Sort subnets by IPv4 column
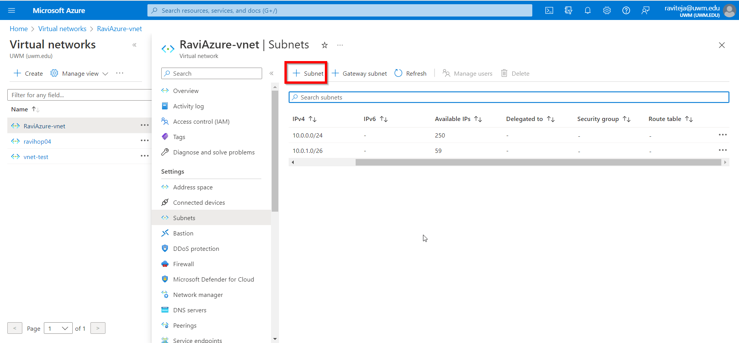The image size is (739, 343). click(304, 119)
